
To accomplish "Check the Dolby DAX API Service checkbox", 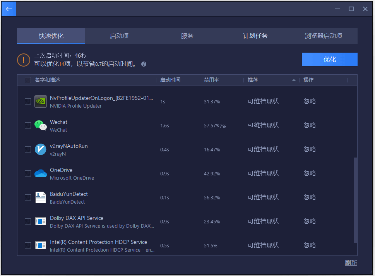I will pos(28,221).
